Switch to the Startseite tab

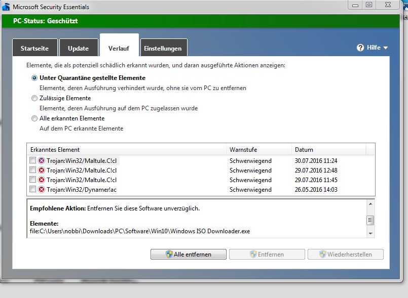click(x=35, y=48)
